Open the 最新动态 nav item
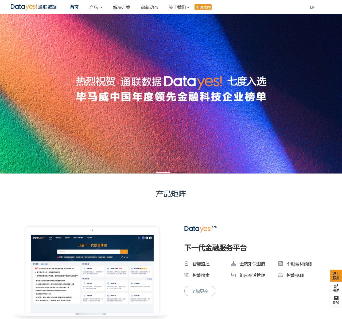The image size is (342, 319). coord(149,7)
